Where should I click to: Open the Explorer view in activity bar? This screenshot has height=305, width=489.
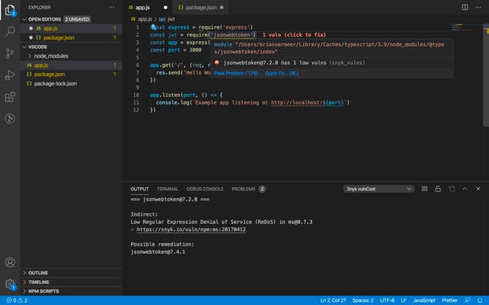tap(10, 10)
